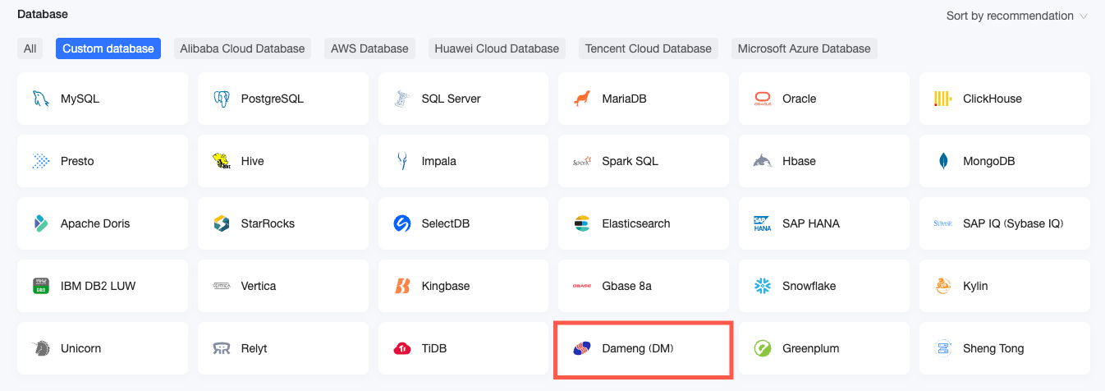1105x391 pixels.
Task: Click the PostgreSQL elephant icon
Action: (221, 99)
